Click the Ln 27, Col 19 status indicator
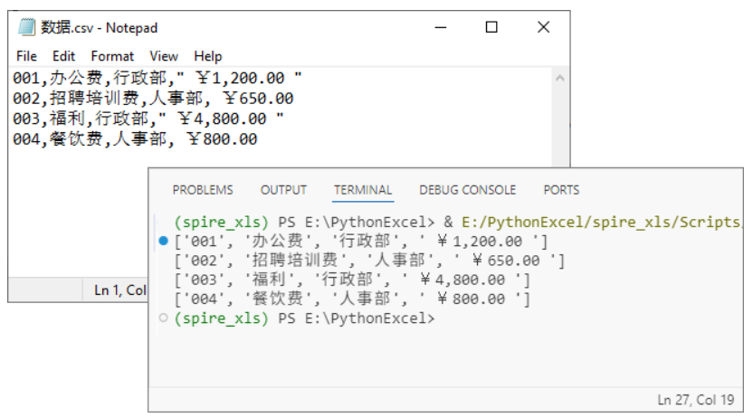 click(x=696, y=399)
